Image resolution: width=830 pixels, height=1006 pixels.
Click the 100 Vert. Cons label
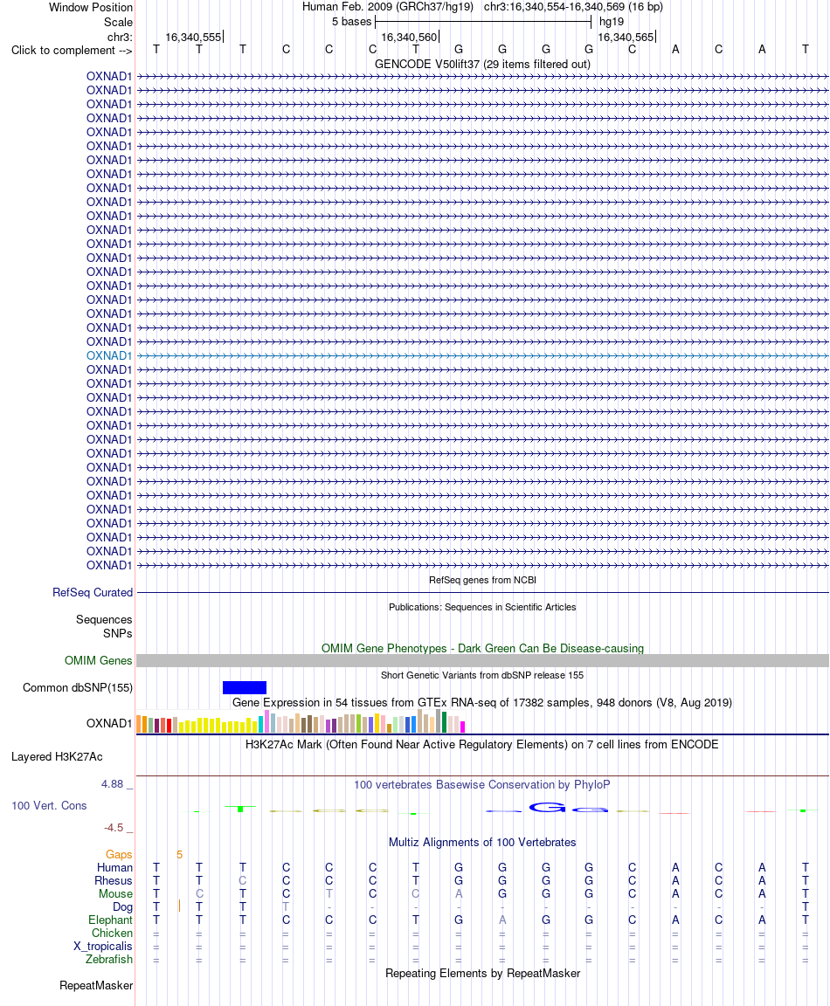click(49, 805)
